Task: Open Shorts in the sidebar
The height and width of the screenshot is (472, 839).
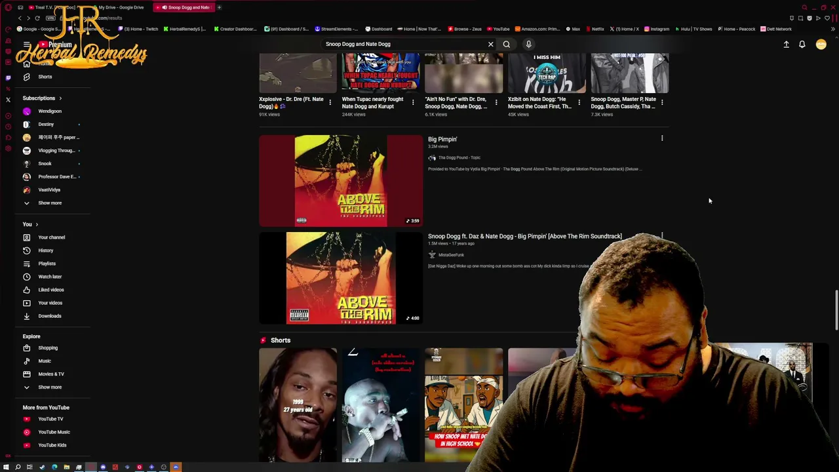Action: [45, 77]
